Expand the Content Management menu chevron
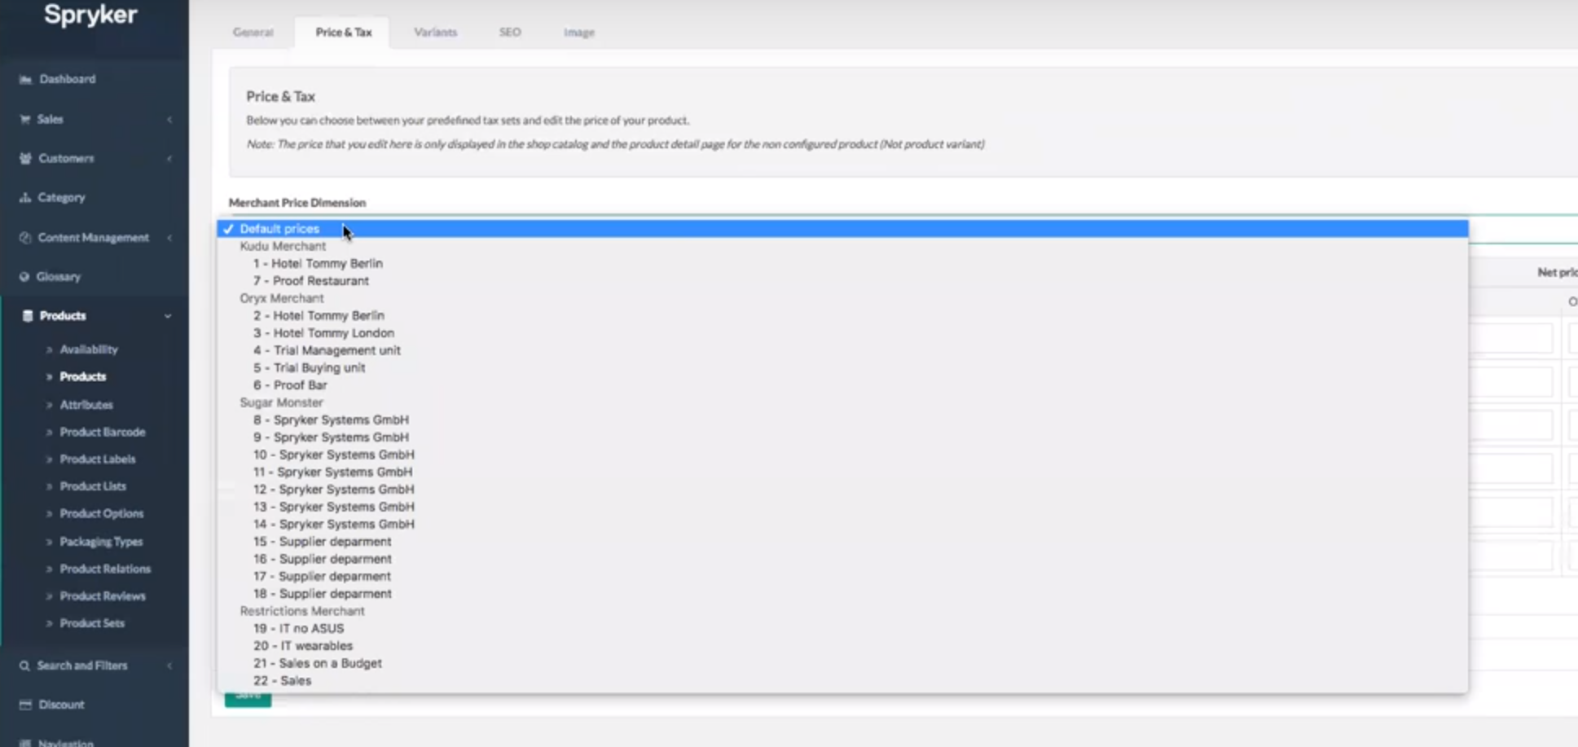1578x747 pixels. pos(169,238)
